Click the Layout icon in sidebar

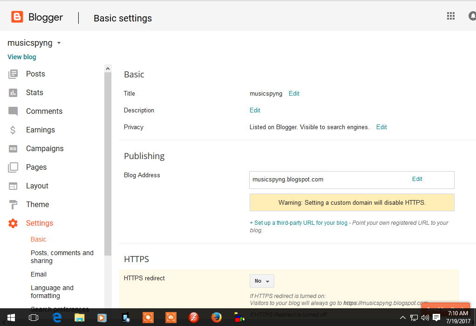pos(13,186)
